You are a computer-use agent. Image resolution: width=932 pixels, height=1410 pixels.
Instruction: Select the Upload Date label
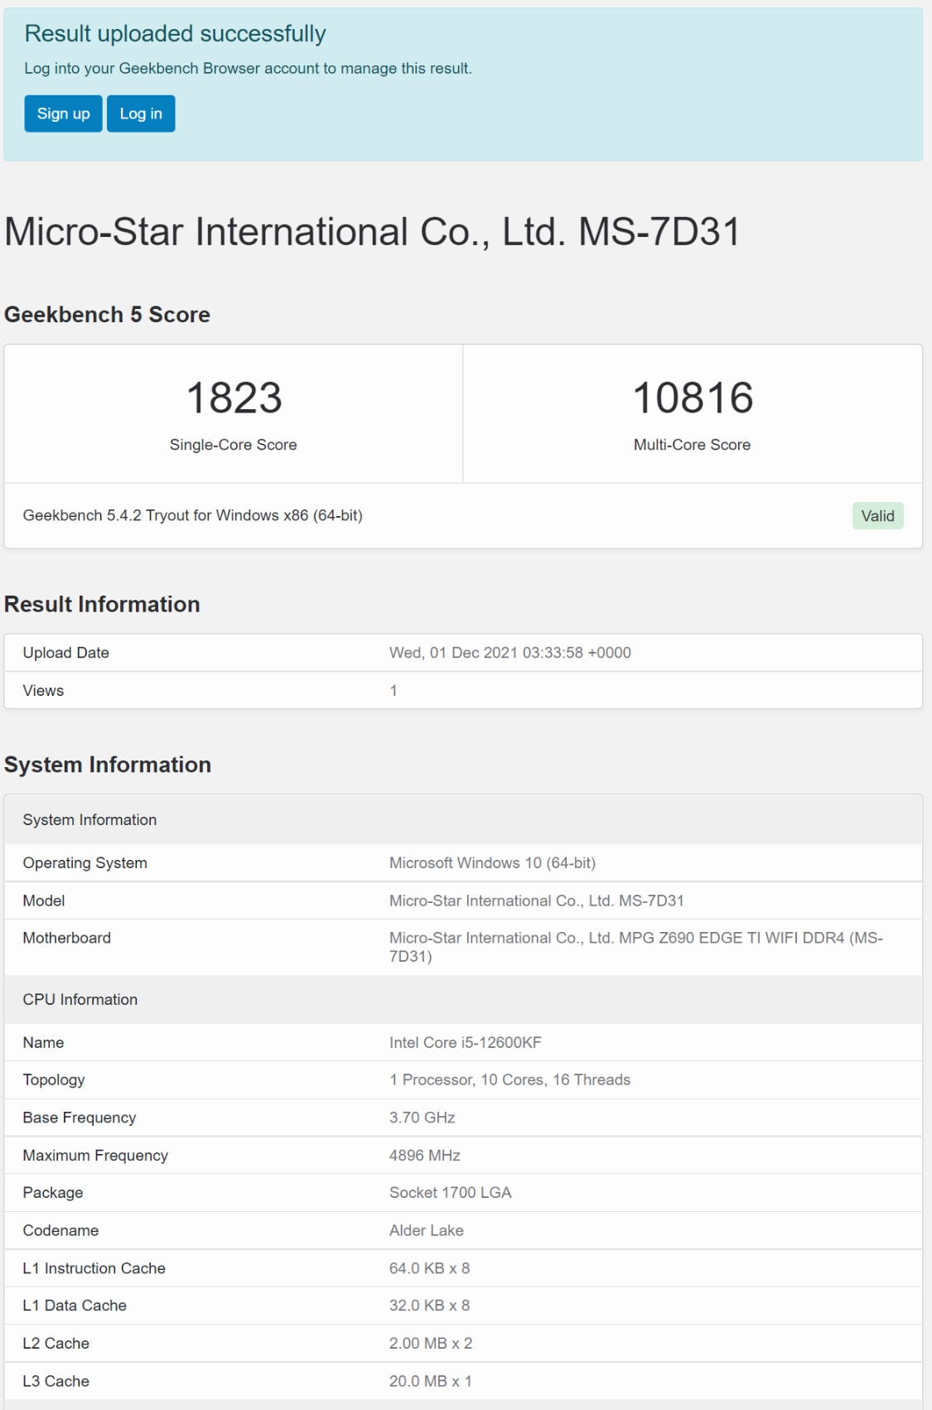coord(66,653)
